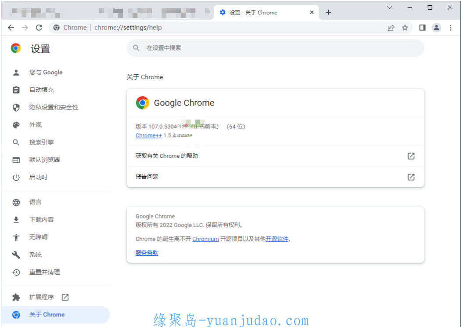This screenshot has height=327, width=461.
Task: Go back using the browser back arrow
Action: click(11, 28)
